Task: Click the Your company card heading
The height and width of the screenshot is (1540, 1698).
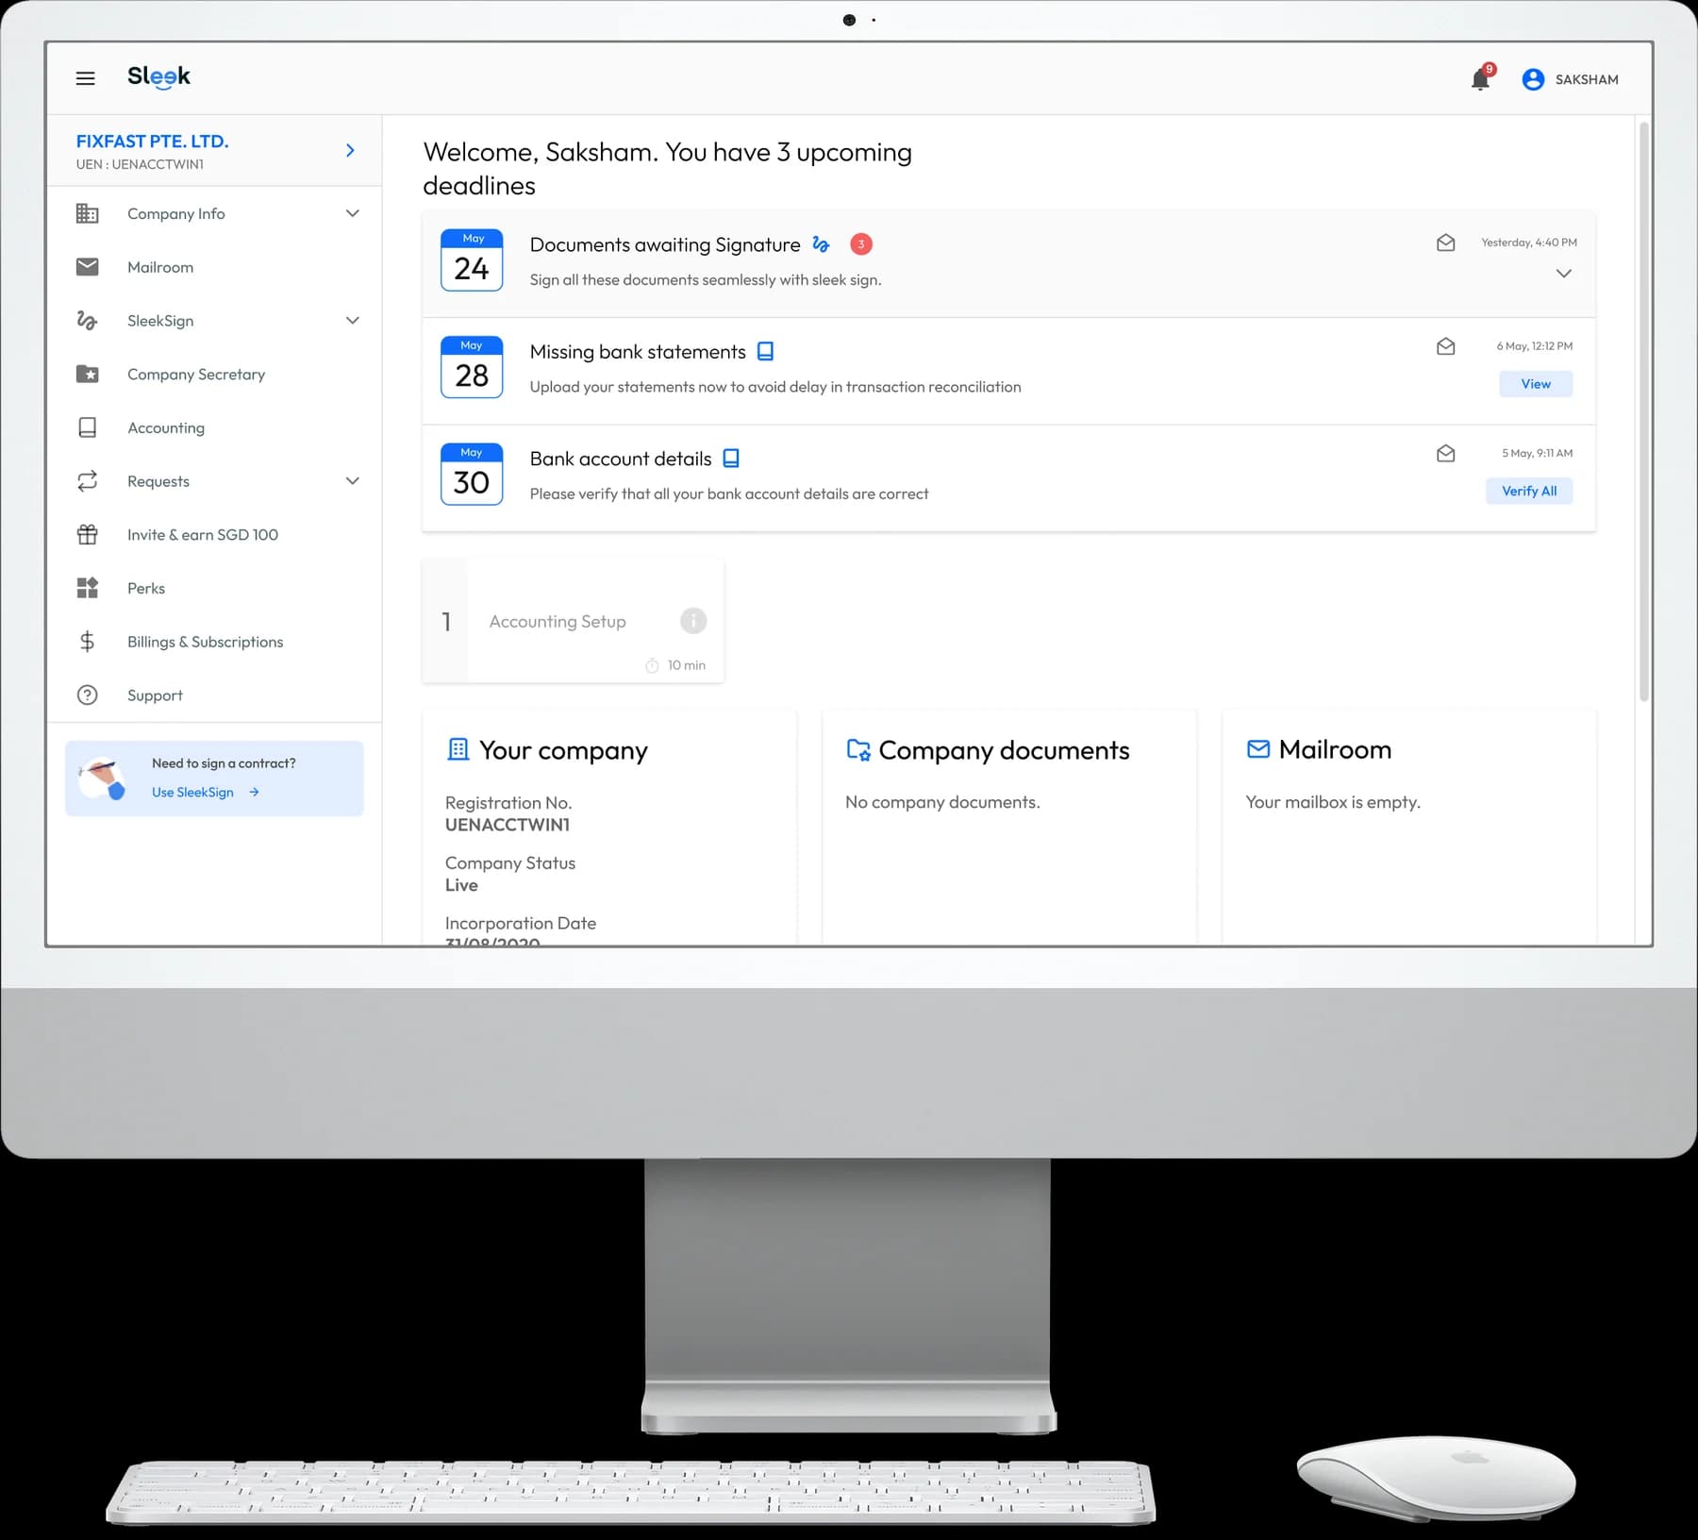Action: click(x=563, y=750)
